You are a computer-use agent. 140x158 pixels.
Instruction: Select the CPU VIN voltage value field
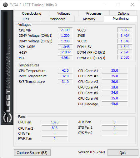tap(65, 30)
